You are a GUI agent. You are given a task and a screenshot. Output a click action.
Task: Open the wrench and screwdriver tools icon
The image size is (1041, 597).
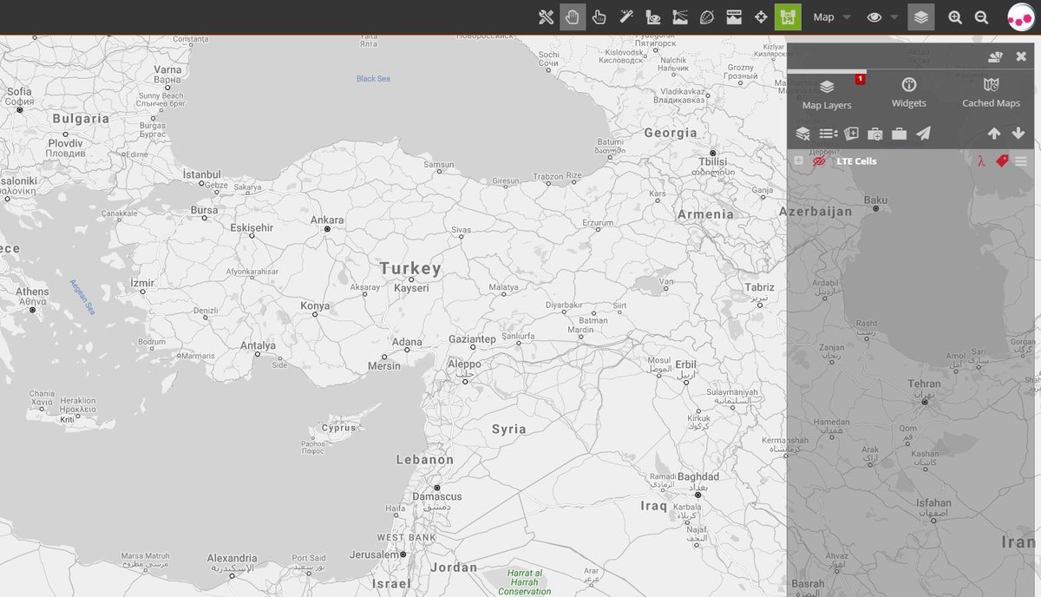546,17
